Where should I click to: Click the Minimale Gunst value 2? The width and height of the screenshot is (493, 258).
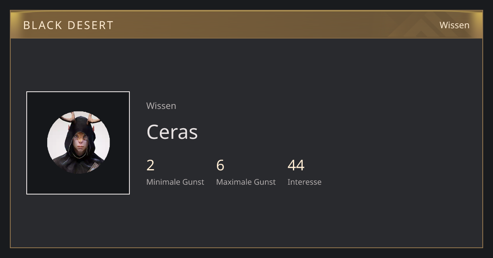click(150, 165)
